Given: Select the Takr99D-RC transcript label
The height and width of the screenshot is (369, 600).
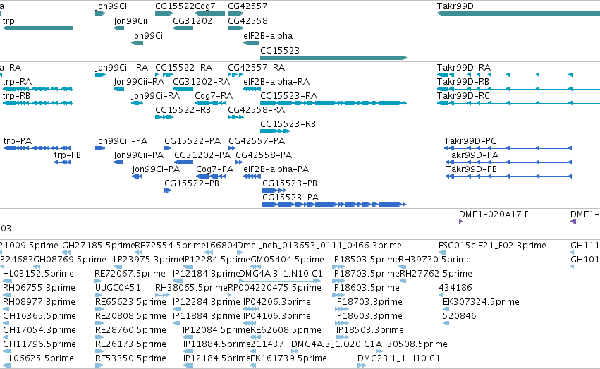Looking at the screenshot, I should pyautogui.click(x=463, y=96).
